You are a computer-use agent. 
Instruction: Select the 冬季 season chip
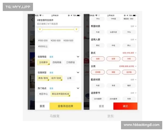click(x=129, y=99)
